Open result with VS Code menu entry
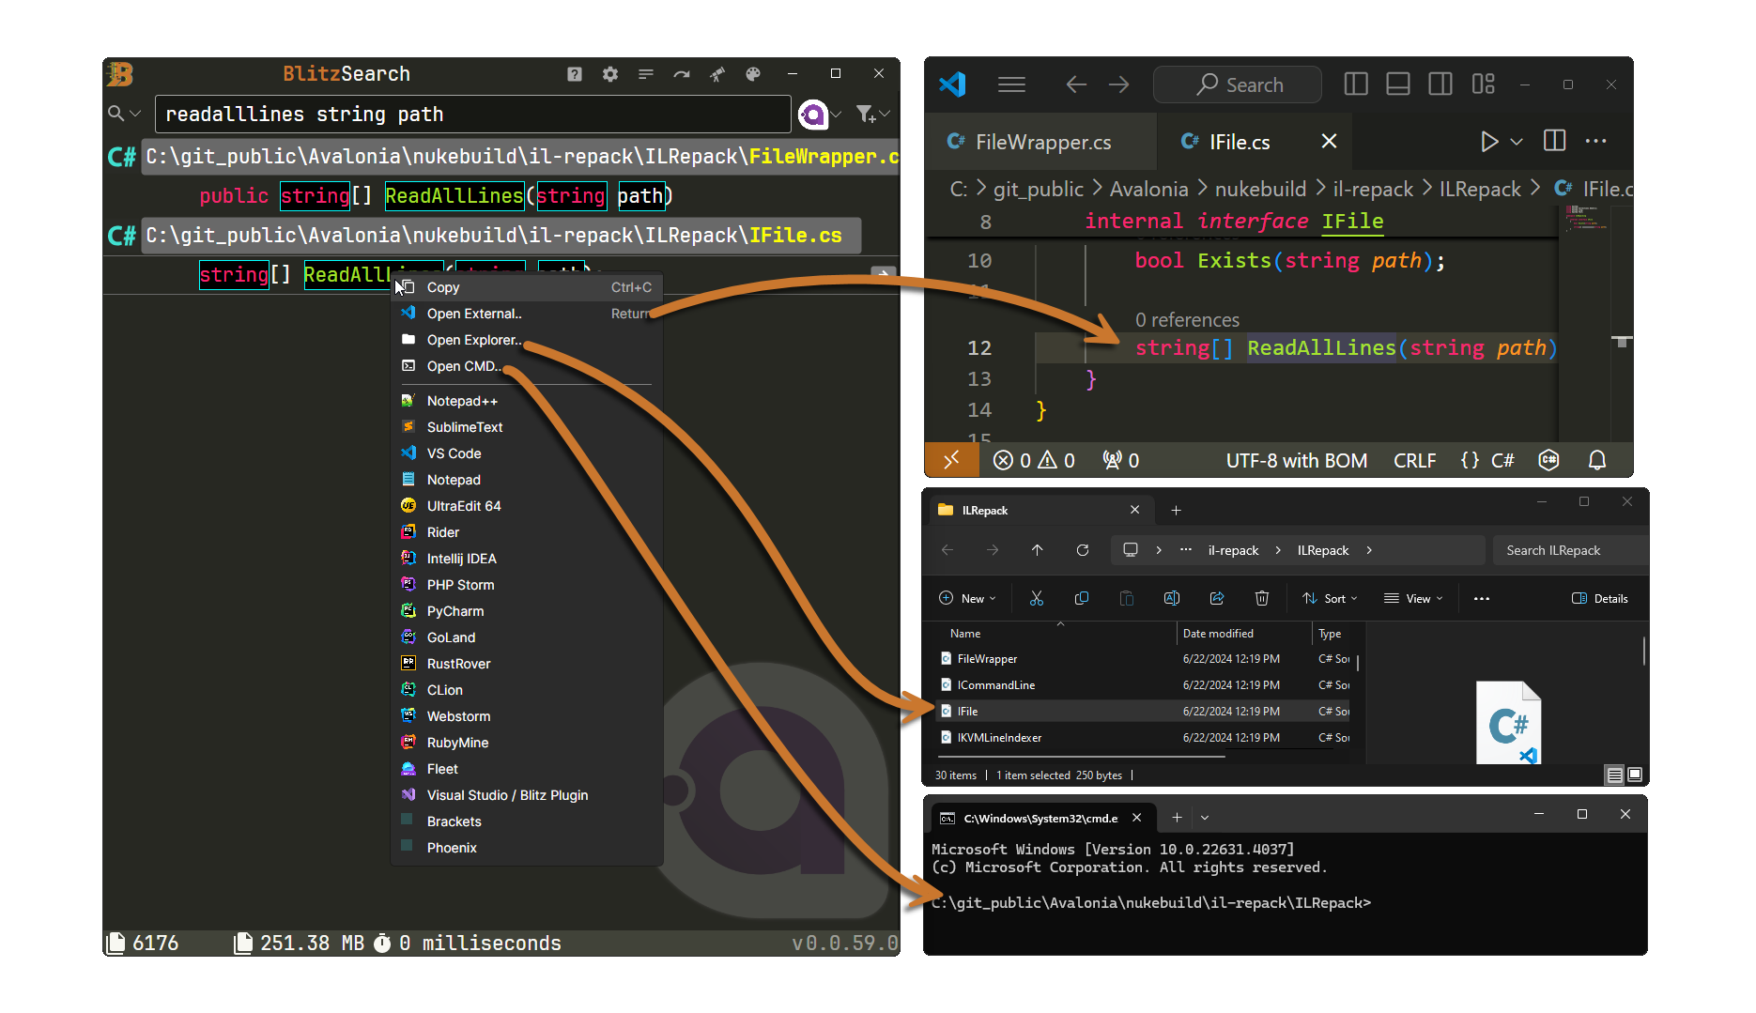 pyautogui.click(x=527, y=453)
